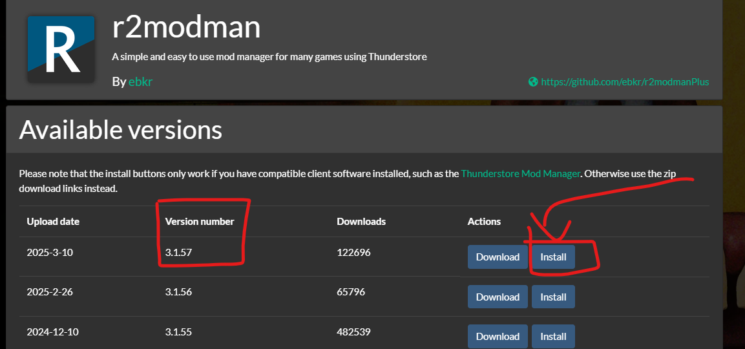This screenshot has height=349, width=745.
Task: Open Thunderstore Mod Manager link
Action: (x=520, y=174)
